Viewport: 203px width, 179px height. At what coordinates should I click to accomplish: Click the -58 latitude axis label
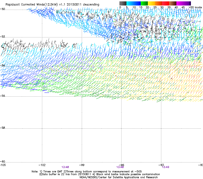[x=2, y=128]
